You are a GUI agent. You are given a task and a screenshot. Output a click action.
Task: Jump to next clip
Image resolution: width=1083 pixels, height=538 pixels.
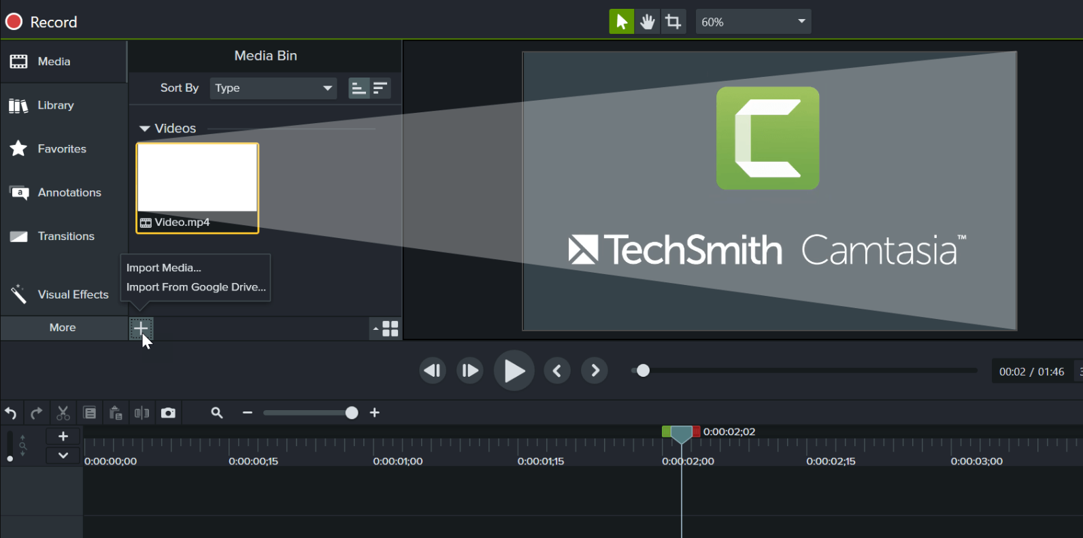click(x=595, y=371)
